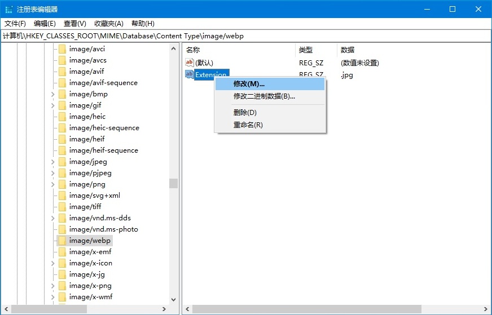Click the image/tiff folder icon
Screen dimensions: 492x315
tap(62, 207)
